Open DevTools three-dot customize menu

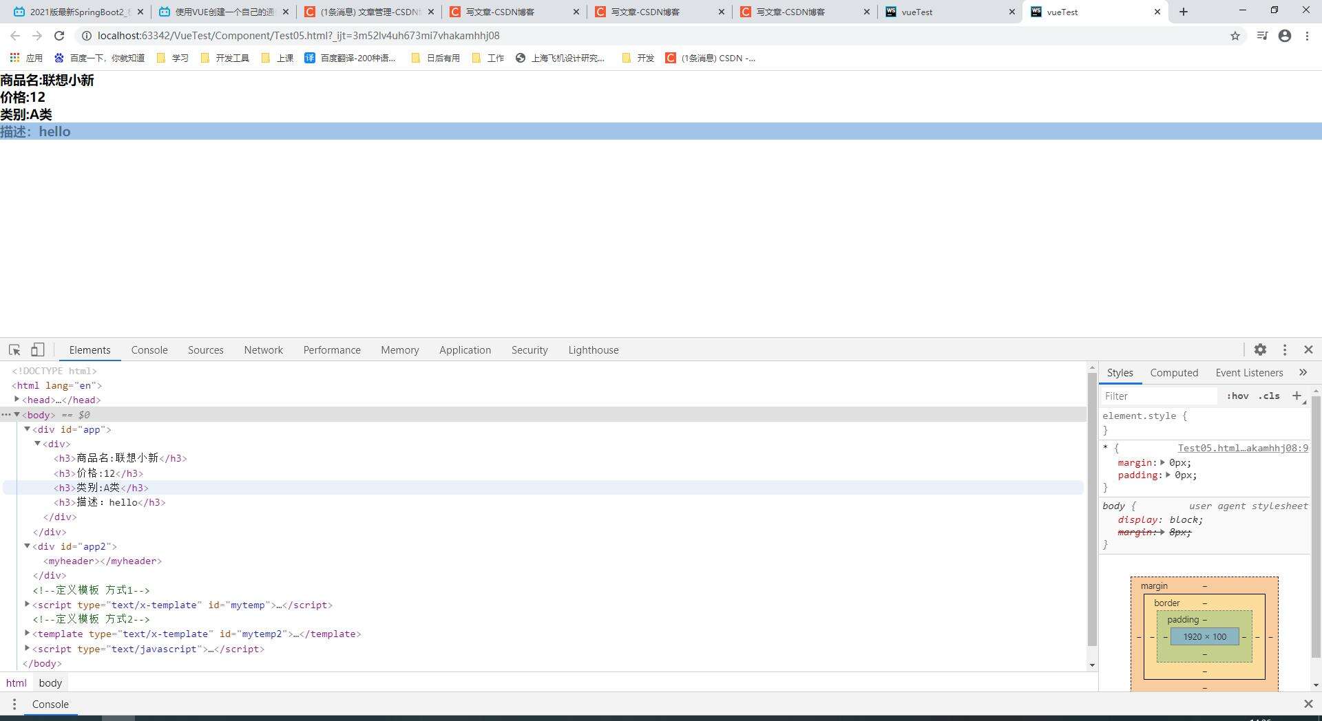pyautogui.click(x=1284, y=349)
